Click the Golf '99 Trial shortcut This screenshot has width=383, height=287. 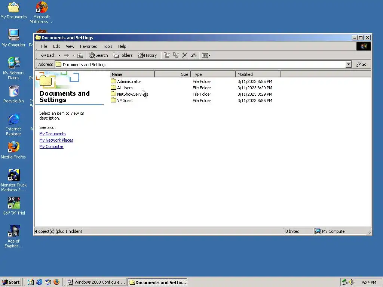[x=14, y=206]
